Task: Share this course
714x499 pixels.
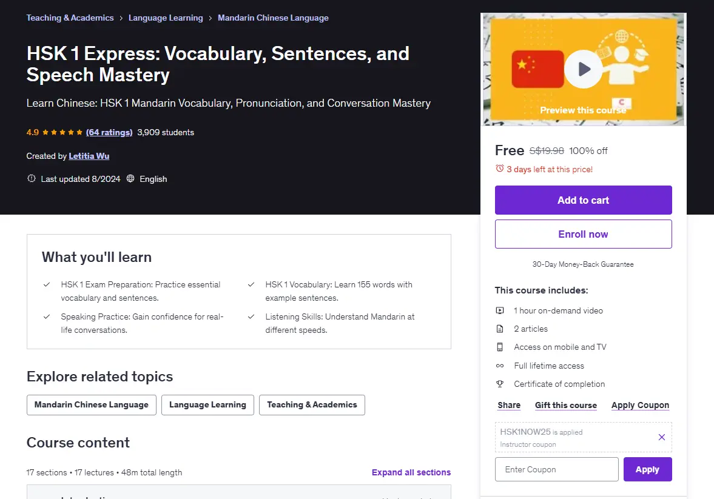Action: coord(509,405)
